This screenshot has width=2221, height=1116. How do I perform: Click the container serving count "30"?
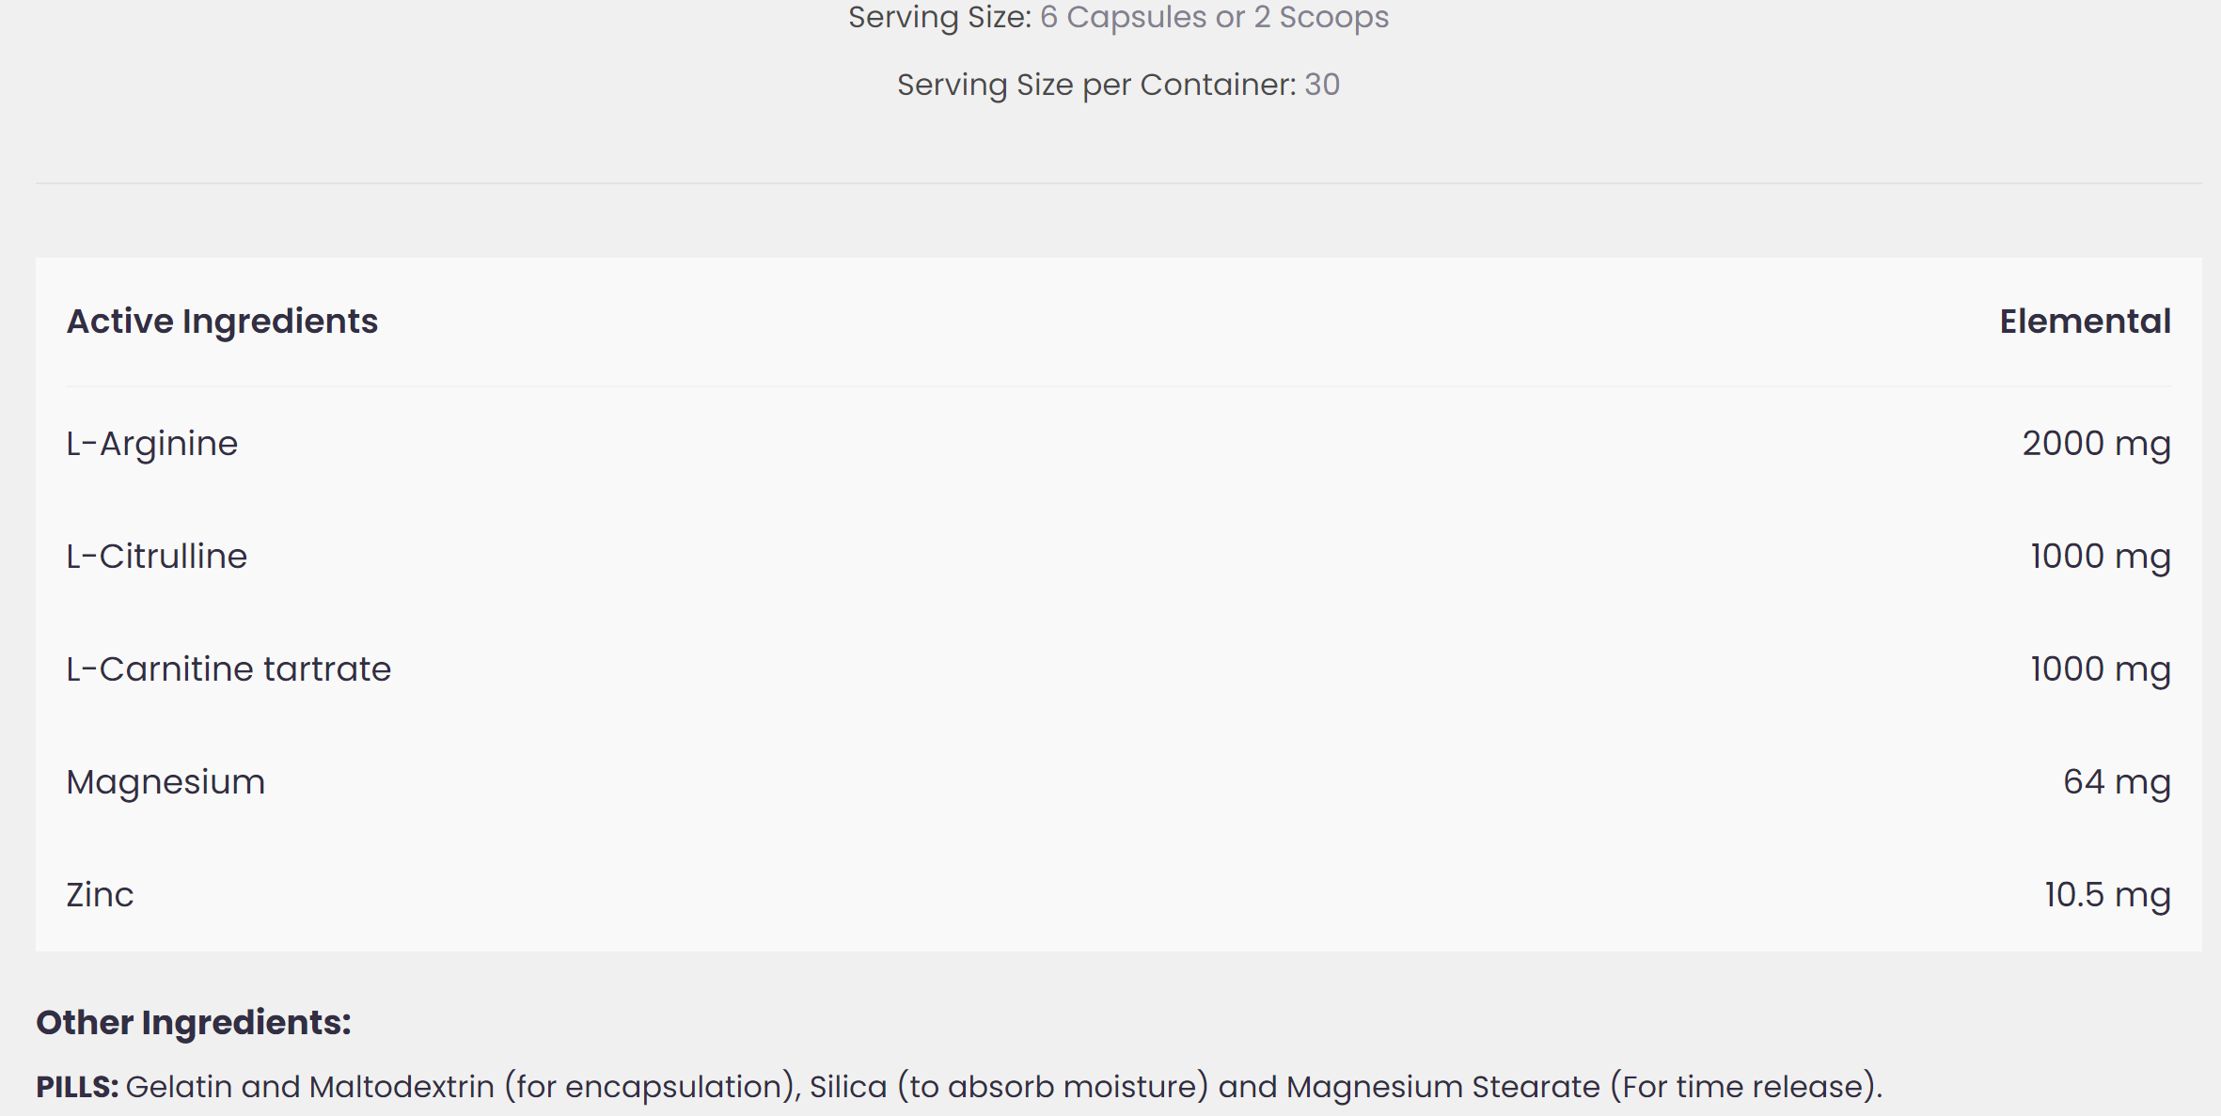(x=1321, y=85)
